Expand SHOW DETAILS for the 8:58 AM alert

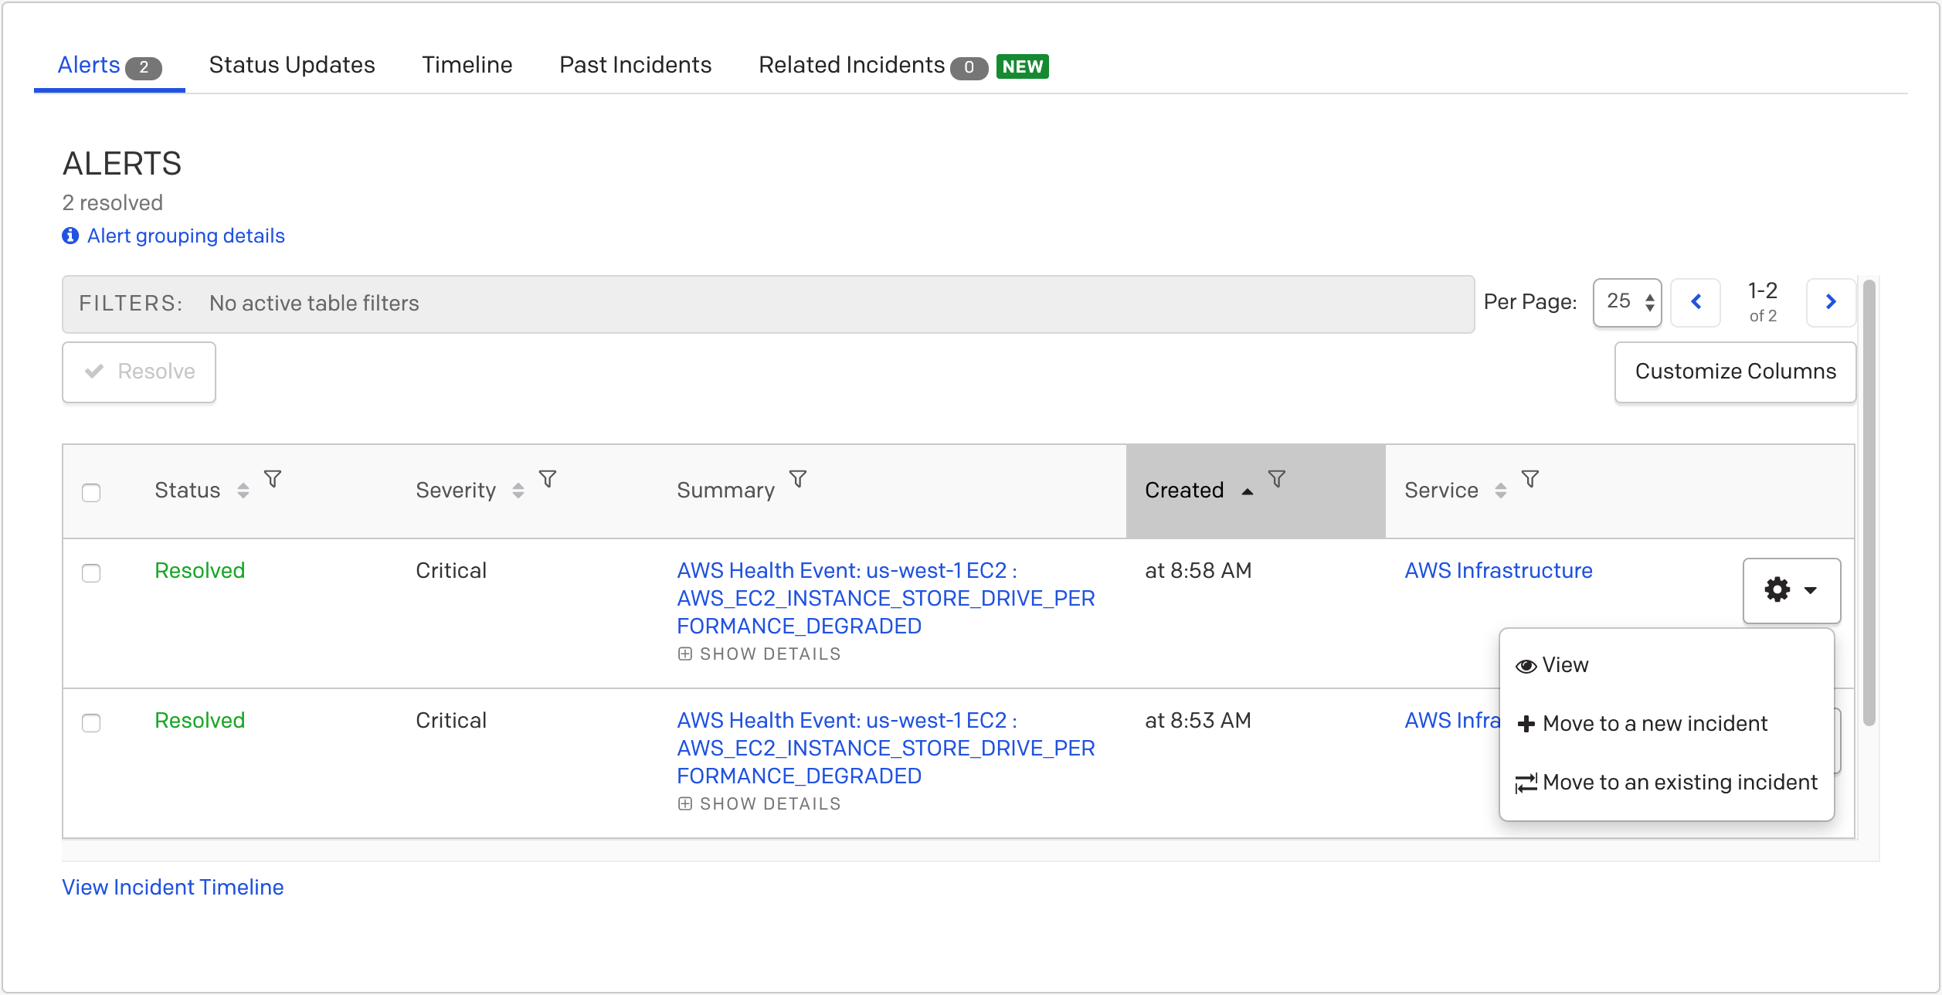[x=760, y=654]
